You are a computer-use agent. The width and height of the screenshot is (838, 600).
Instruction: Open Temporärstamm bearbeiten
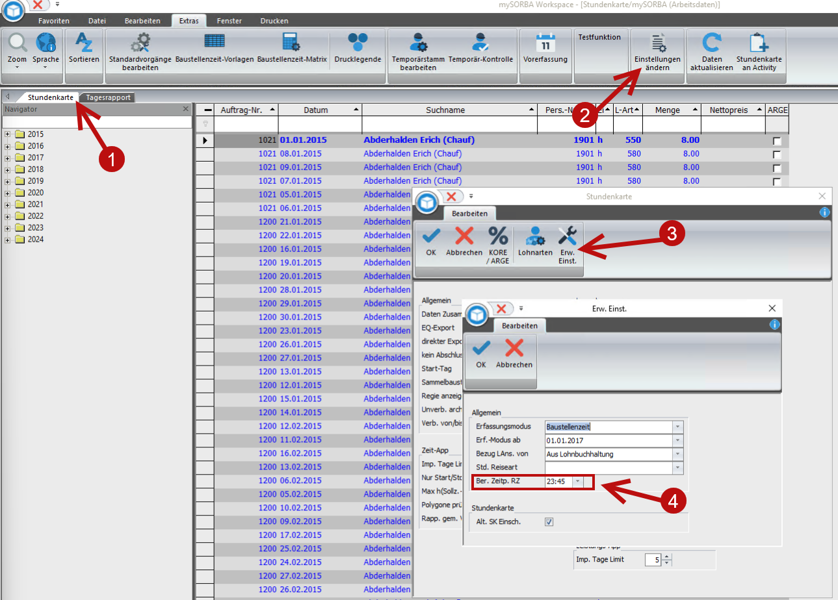pos(418,52)
